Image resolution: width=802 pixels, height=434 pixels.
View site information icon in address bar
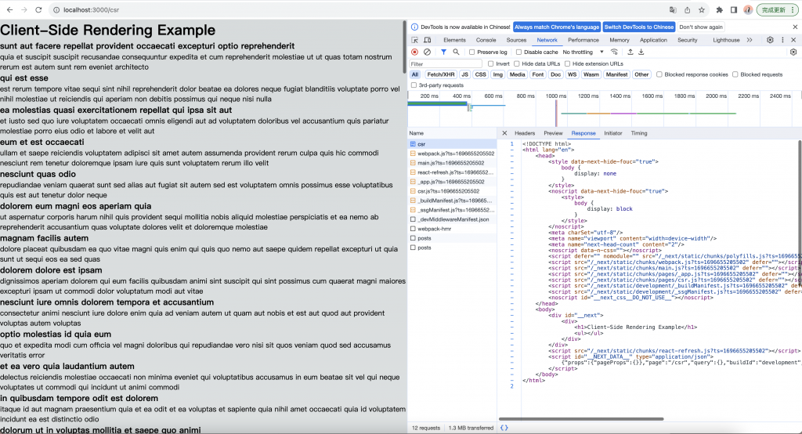[x=56, y=9]
